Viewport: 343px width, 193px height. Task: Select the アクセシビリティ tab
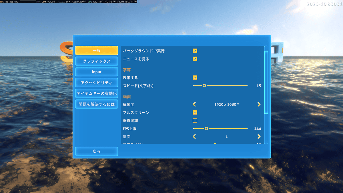pyautogui.click(x=97, y=83)
